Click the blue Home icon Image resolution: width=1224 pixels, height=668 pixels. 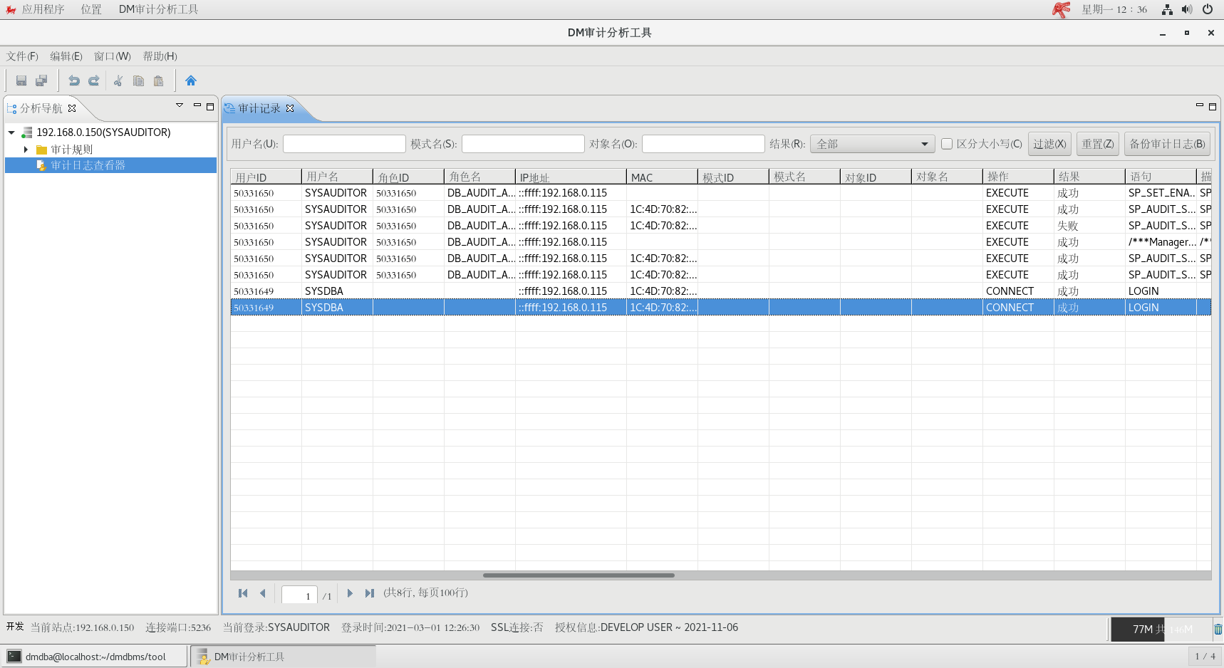point(191,80)
